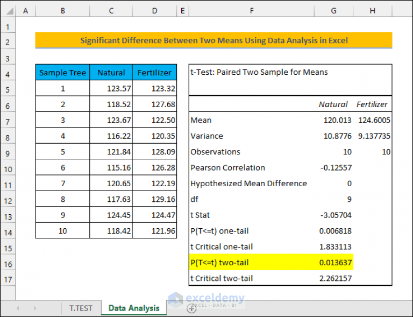The width and height of the screenshot is (413, 317).
Task: Select highlighted p-value 0.013637
Action: [x=333, y=262]
